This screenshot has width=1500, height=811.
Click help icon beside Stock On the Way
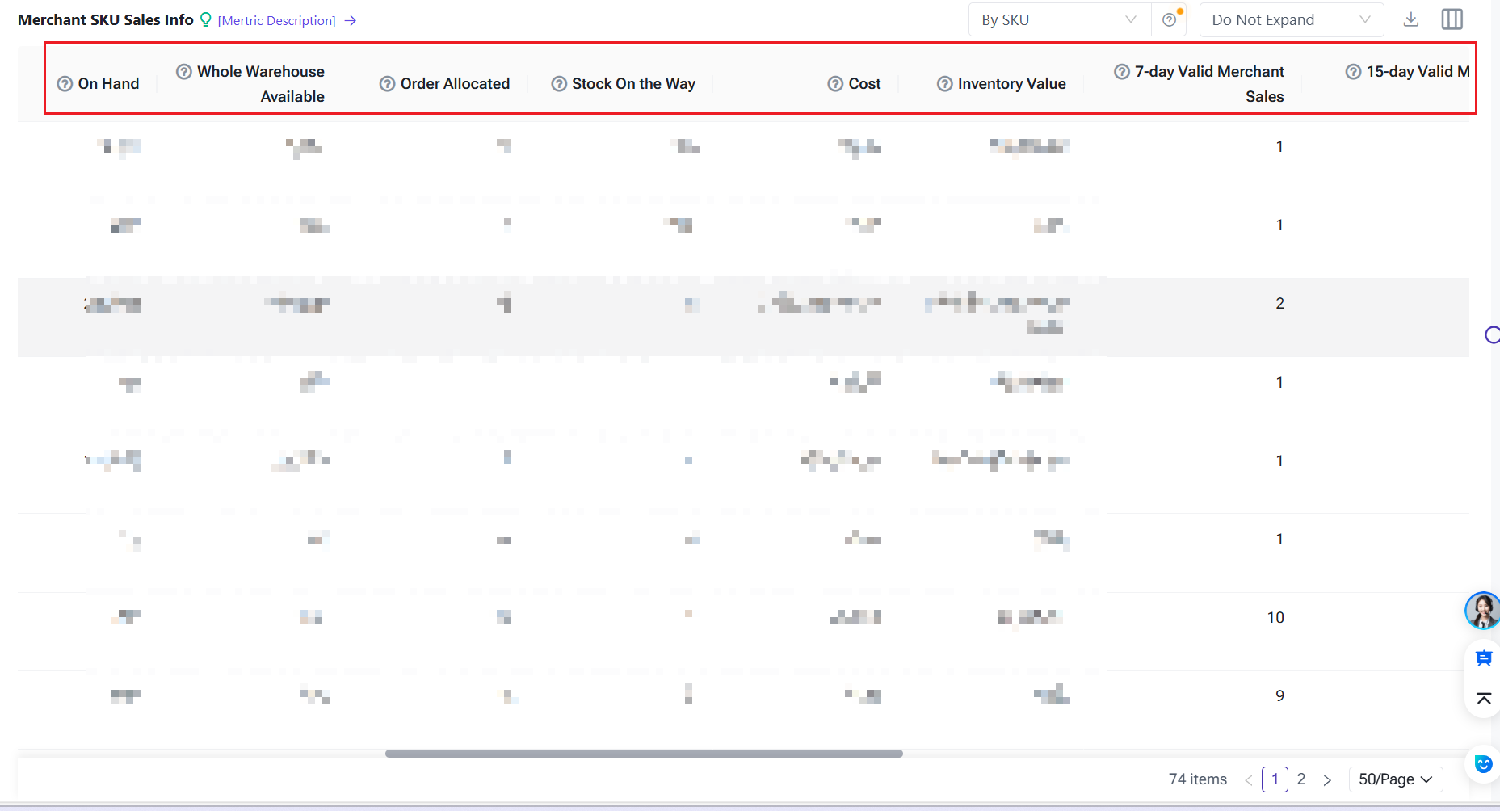[559, 84]
